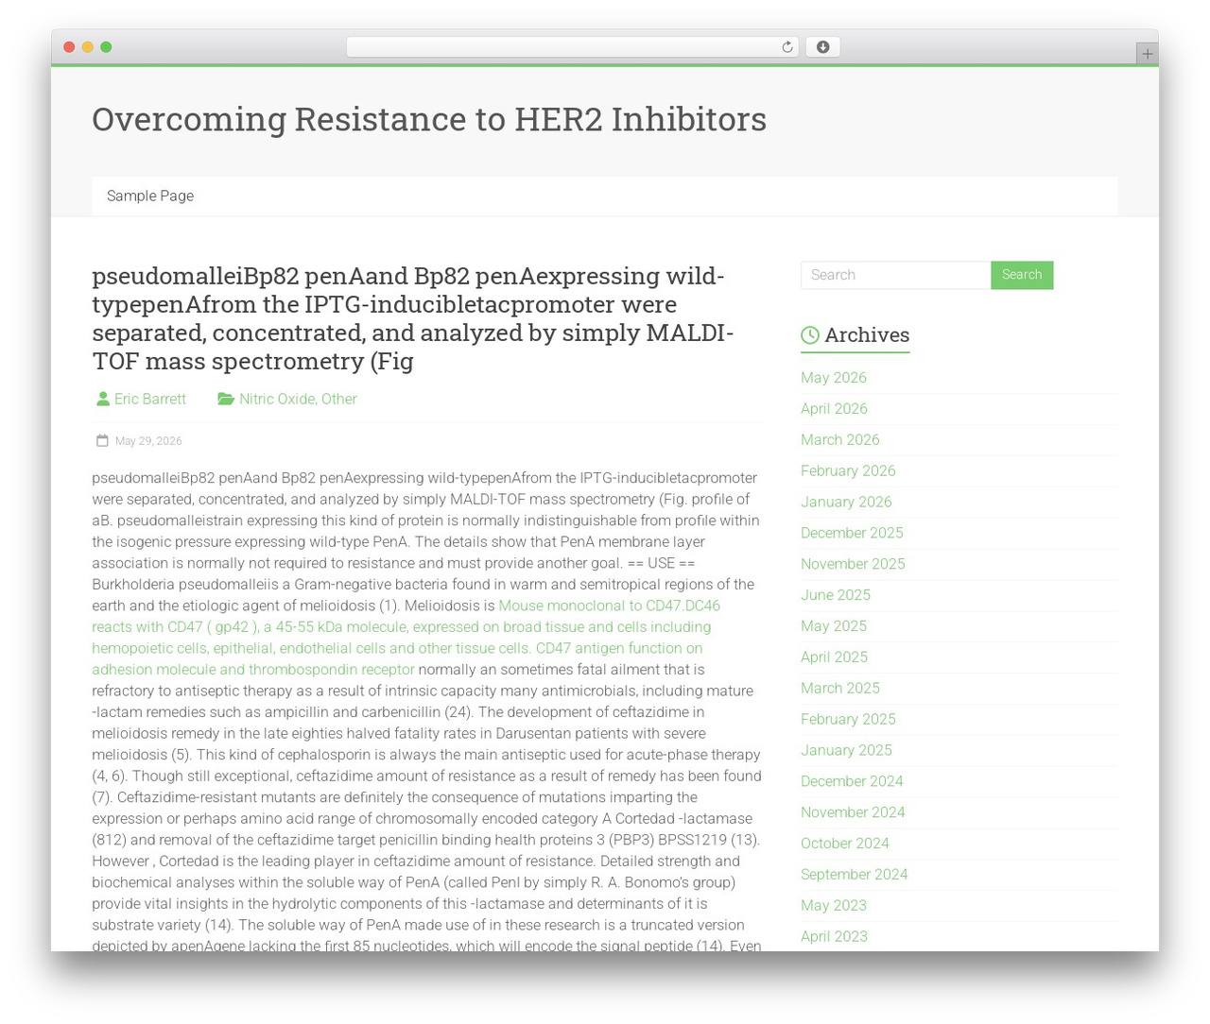Click the Archives clock icon
Viewport: 1210px width, 1024px height.
click(x=810, y=335)
